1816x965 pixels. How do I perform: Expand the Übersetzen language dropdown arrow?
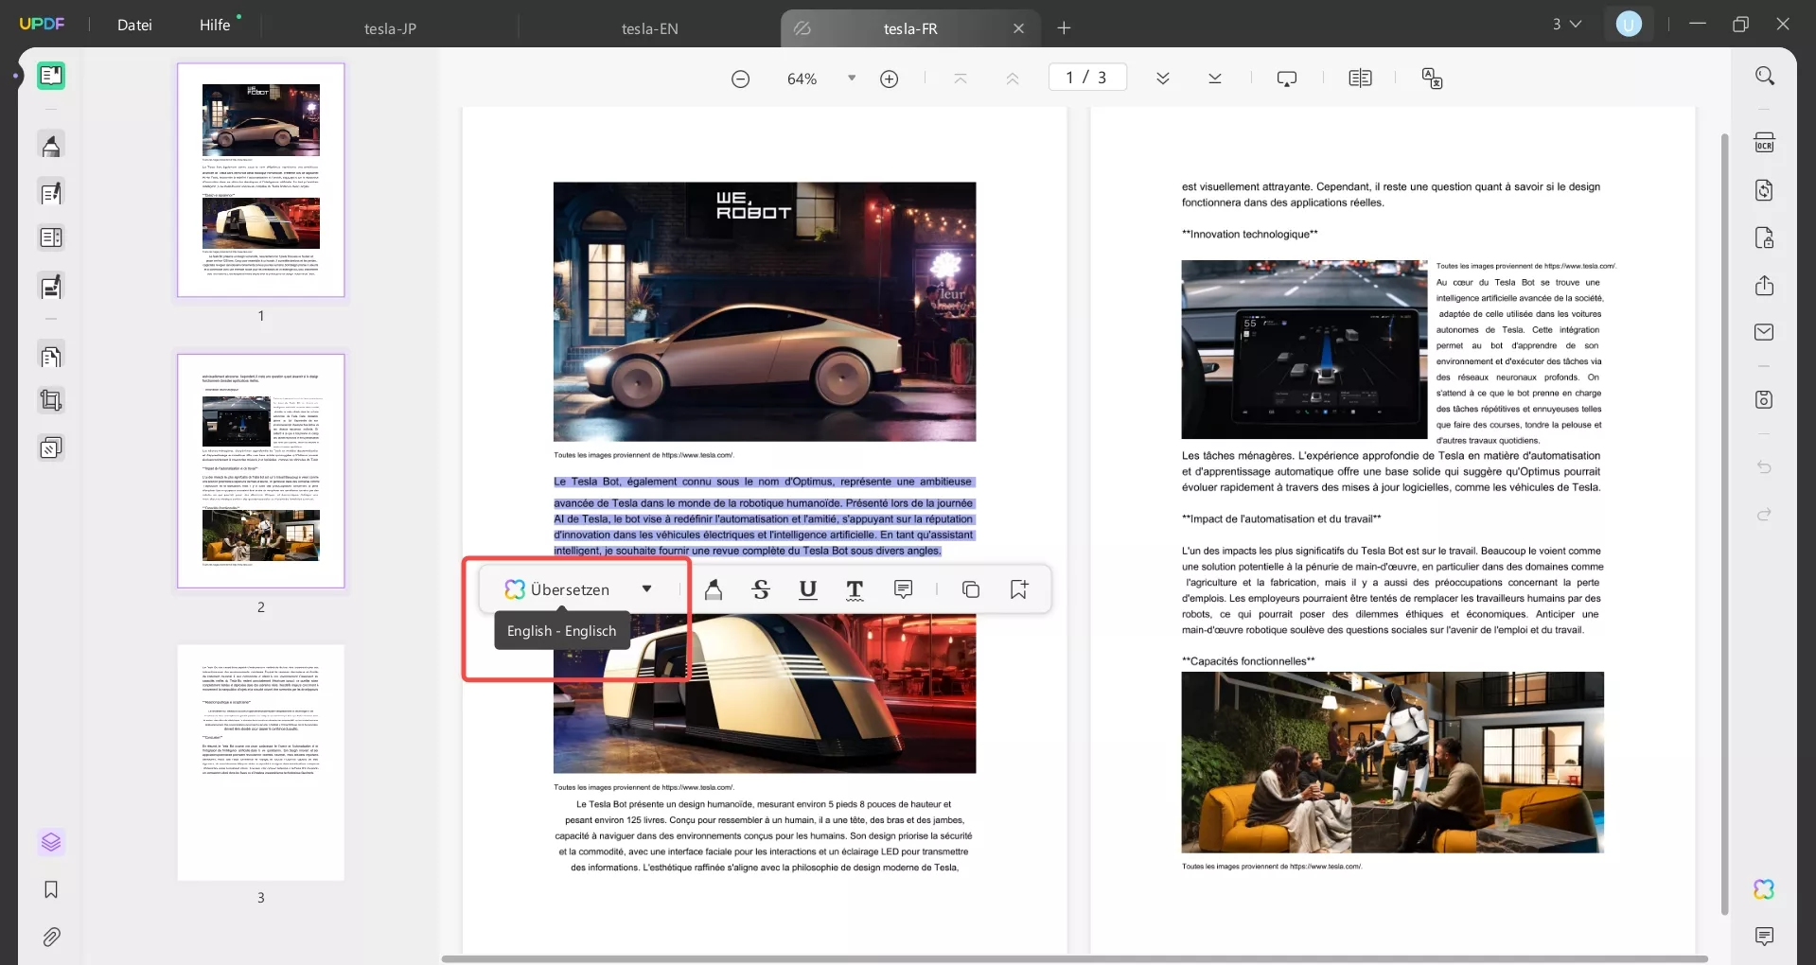coord(646,589)
